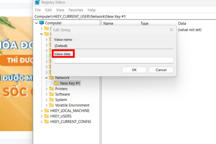The image size is (216, 144).
Task: Open the Help menu
Action: point(91,10)
